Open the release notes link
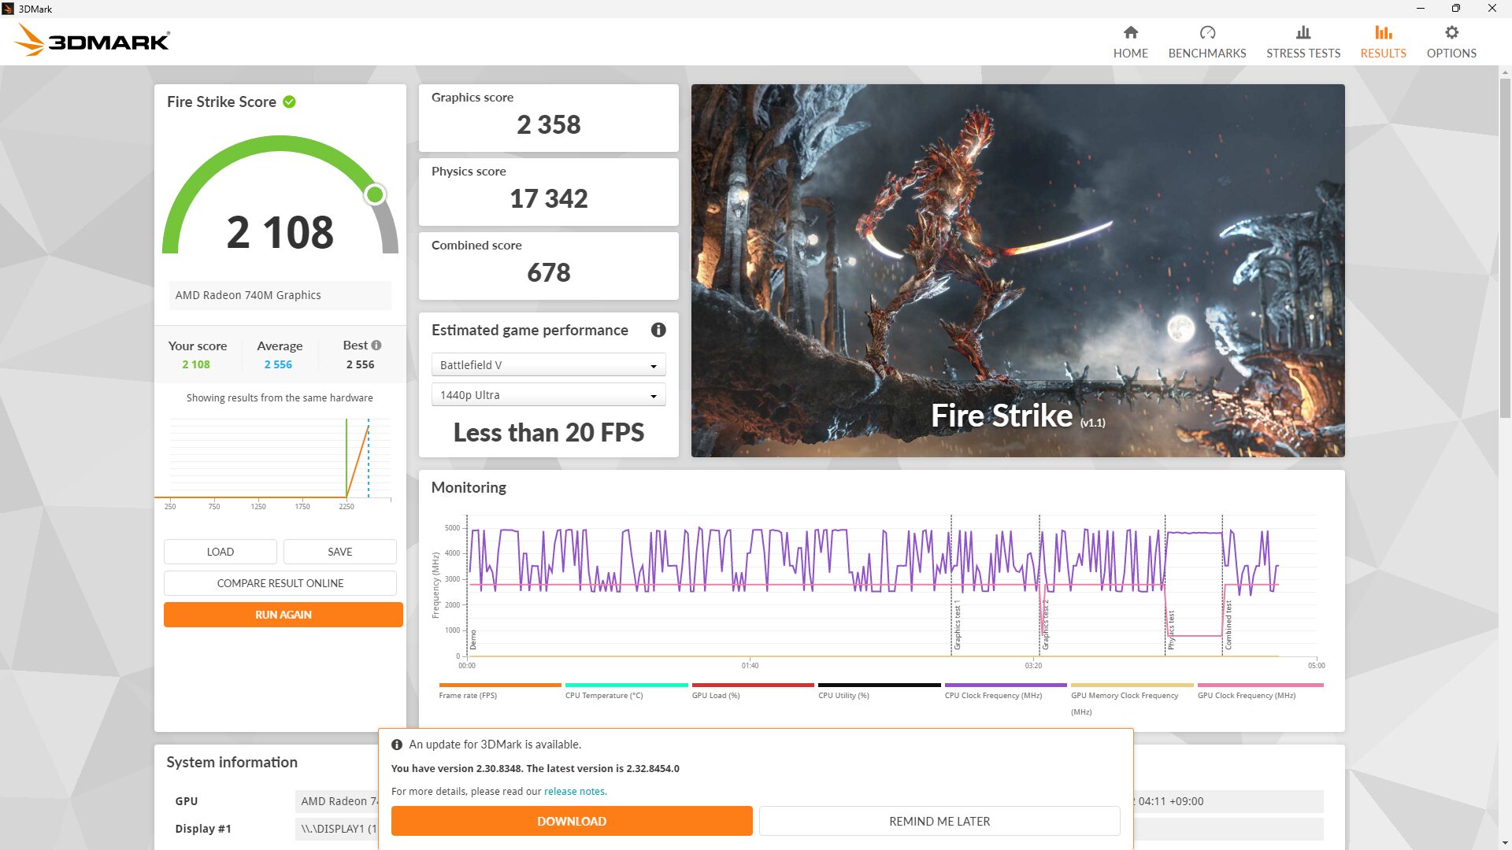The width and height of the screenshot is (1512, 850). point(576,791)
